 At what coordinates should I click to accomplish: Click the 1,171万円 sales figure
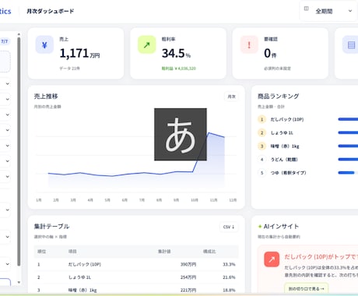(79, 54)
